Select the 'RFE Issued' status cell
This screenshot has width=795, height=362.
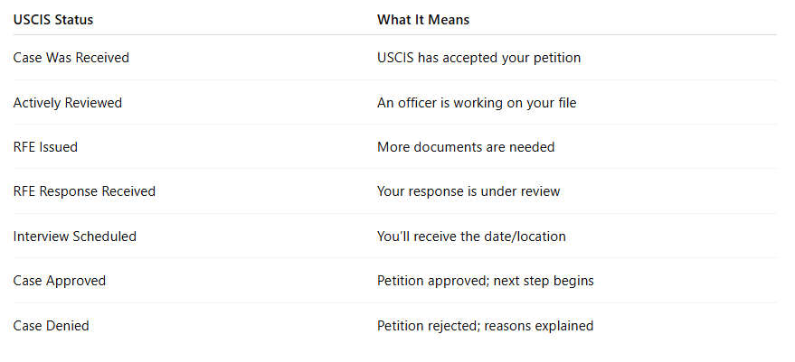[45, 147]
